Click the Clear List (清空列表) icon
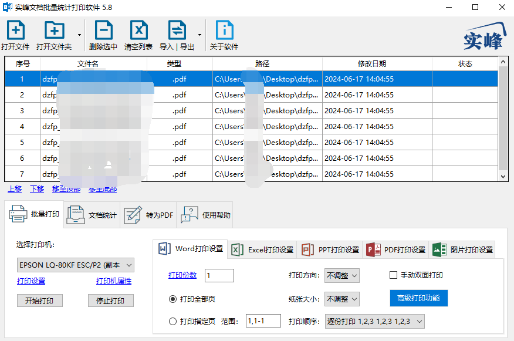Image resolution: width=514 pixels, height=341 pixels. [139, 30]
